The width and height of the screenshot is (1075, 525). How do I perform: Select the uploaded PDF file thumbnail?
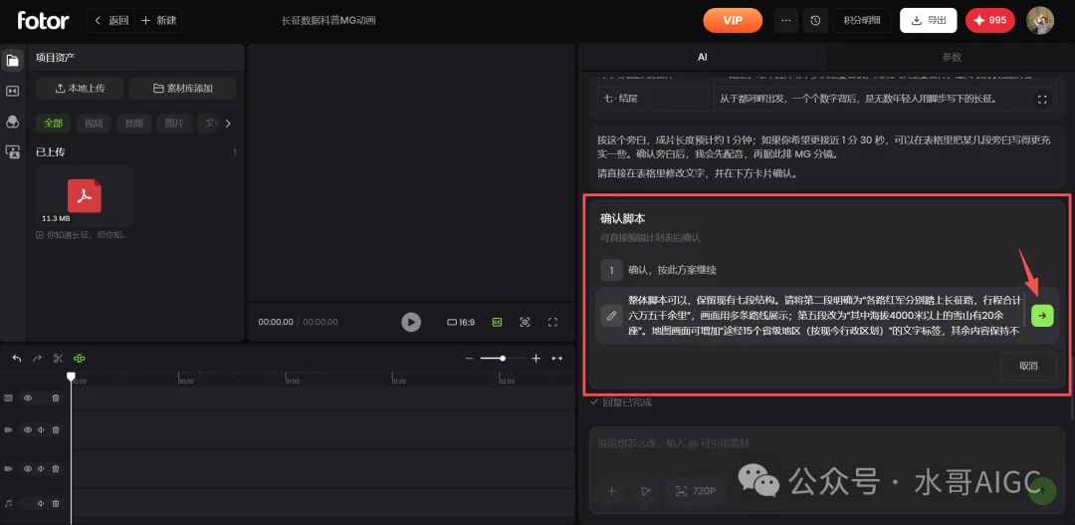coord(85,196)
